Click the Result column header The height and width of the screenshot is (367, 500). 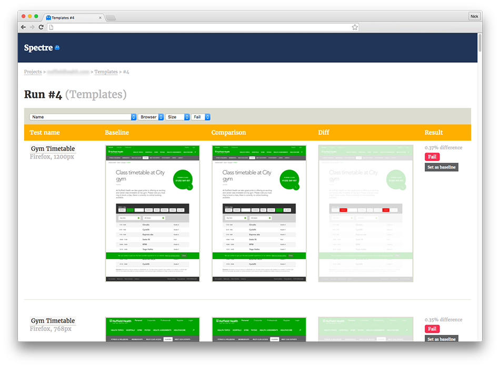[434, 133]
